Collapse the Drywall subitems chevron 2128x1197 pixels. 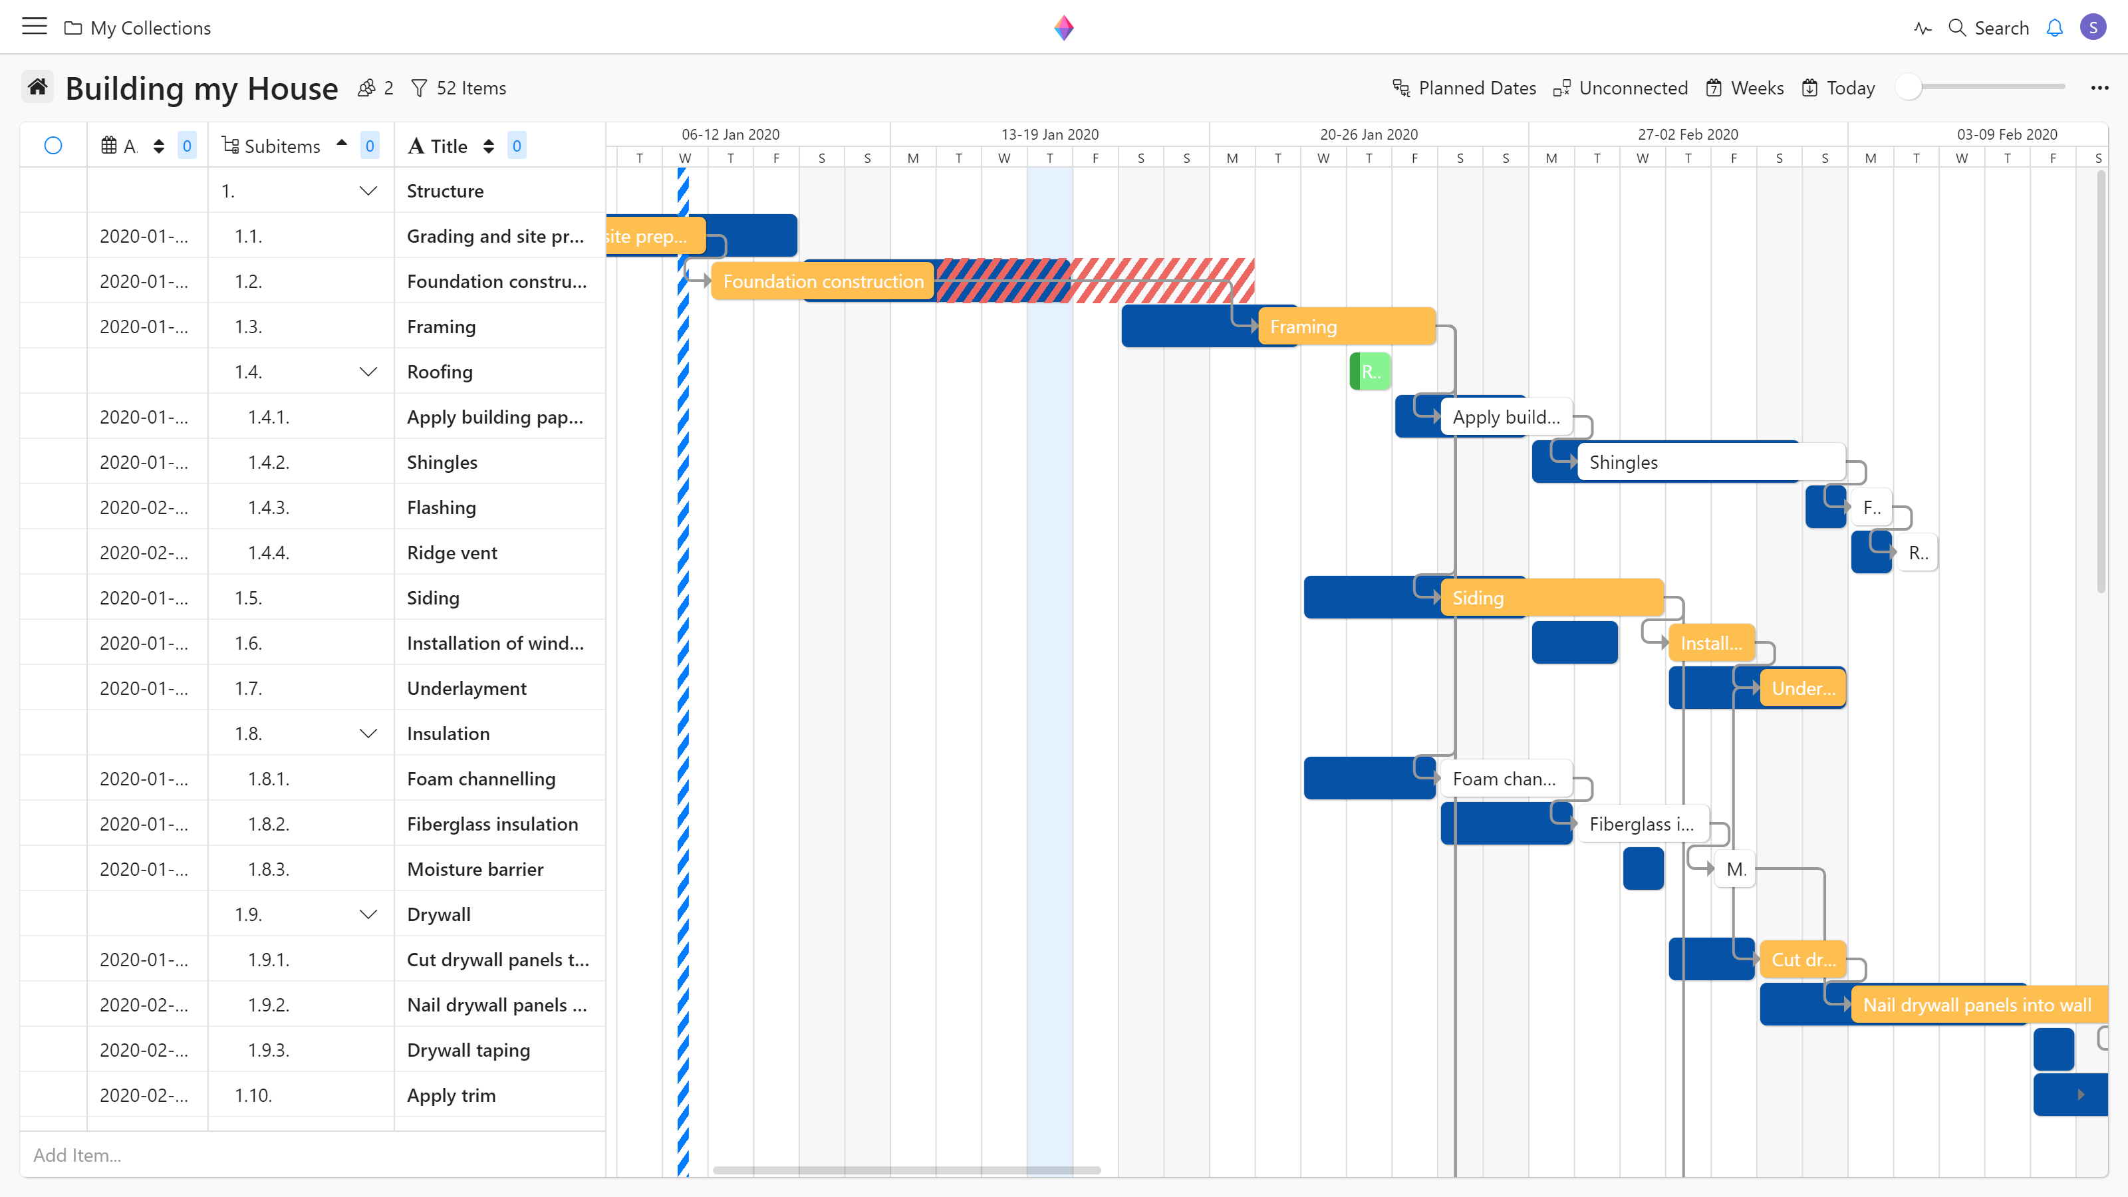(x=368, y=914)
